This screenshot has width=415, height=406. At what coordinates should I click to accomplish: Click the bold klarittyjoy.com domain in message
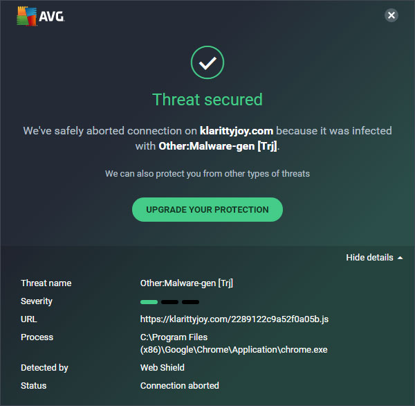[237, 131]
